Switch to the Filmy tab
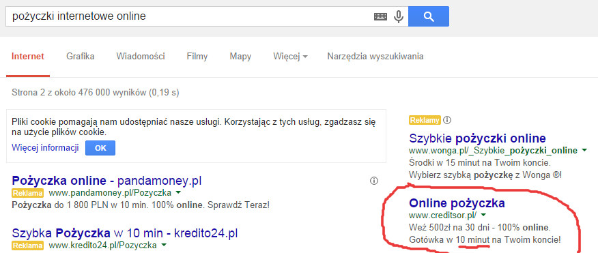The width and height of the screenshot is (598, 253). click(x=197, y=57)
